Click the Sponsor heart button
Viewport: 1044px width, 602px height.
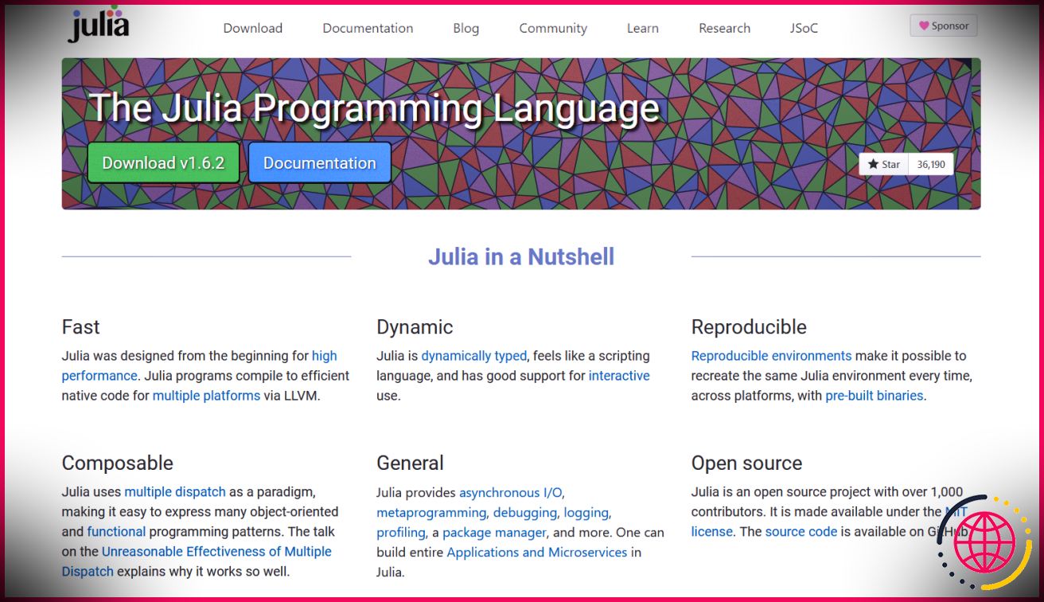pyautogui.click(x=944, y=25)
